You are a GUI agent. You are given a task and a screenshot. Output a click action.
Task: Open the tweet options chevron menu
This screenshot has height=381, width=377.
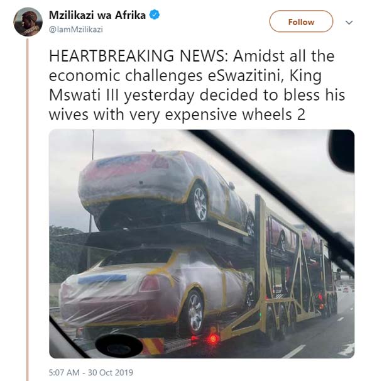point(349,22)
